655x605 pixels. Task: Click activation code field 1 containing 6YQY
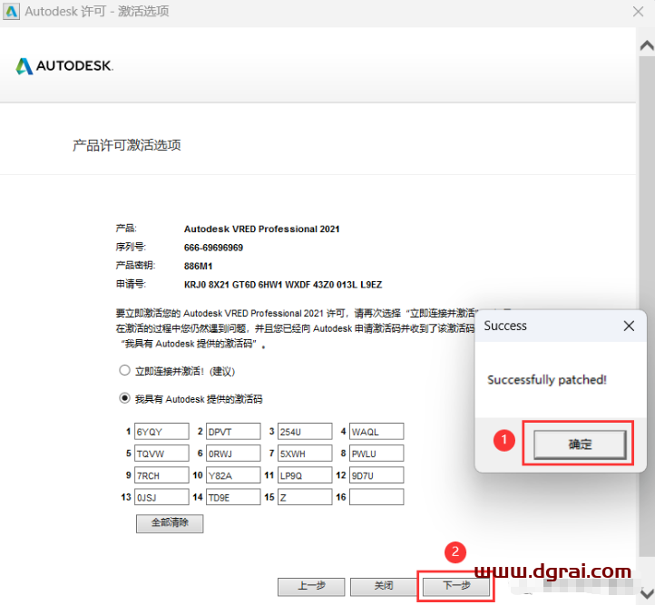(161, 431)
